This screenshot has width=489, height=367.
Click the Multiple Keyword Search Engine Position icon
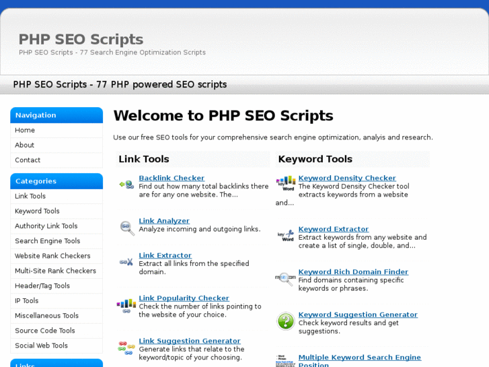286,361
